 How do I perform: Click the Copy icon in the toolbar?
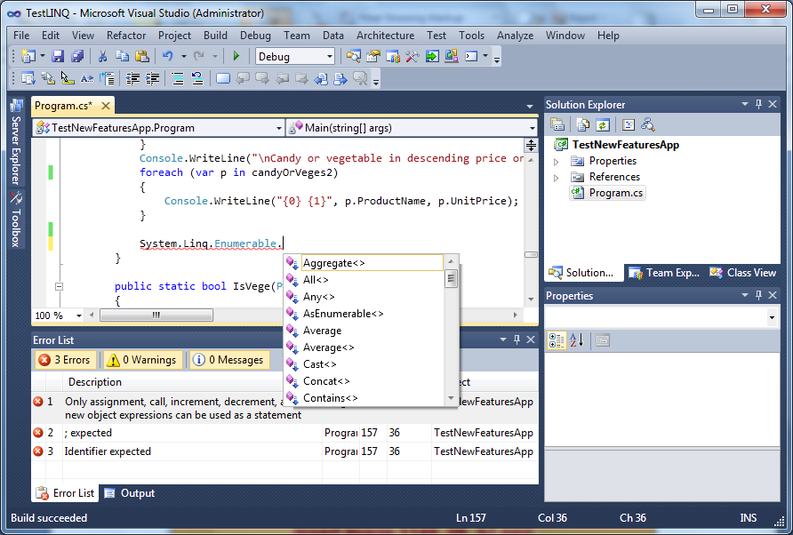coord(122,56)
